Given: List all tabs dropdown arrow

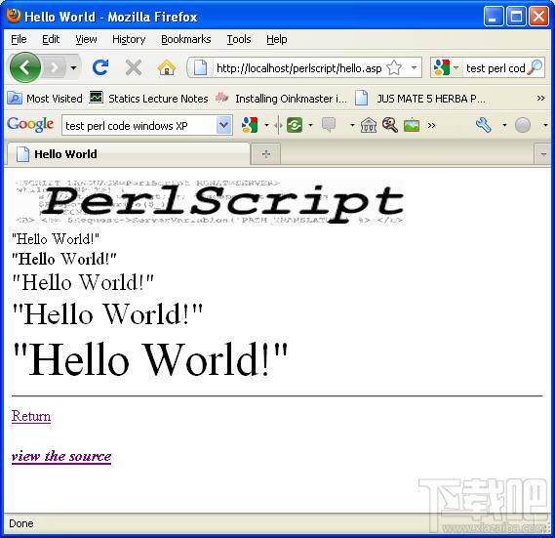Looking at the screenshot, I should pyautogui.click(x=543, y=154).
